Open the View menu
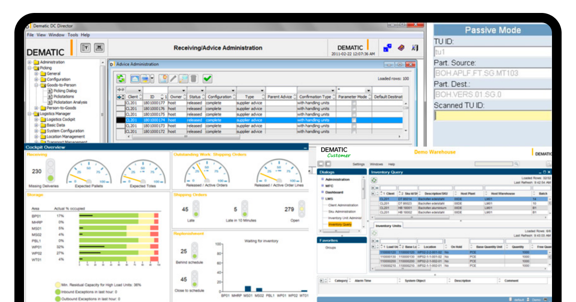This screenshot has width=576, height=302. point(41,35)
